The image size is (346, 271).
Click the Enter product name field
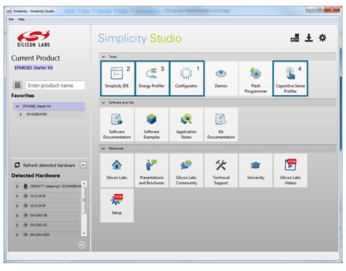(55, 85)
